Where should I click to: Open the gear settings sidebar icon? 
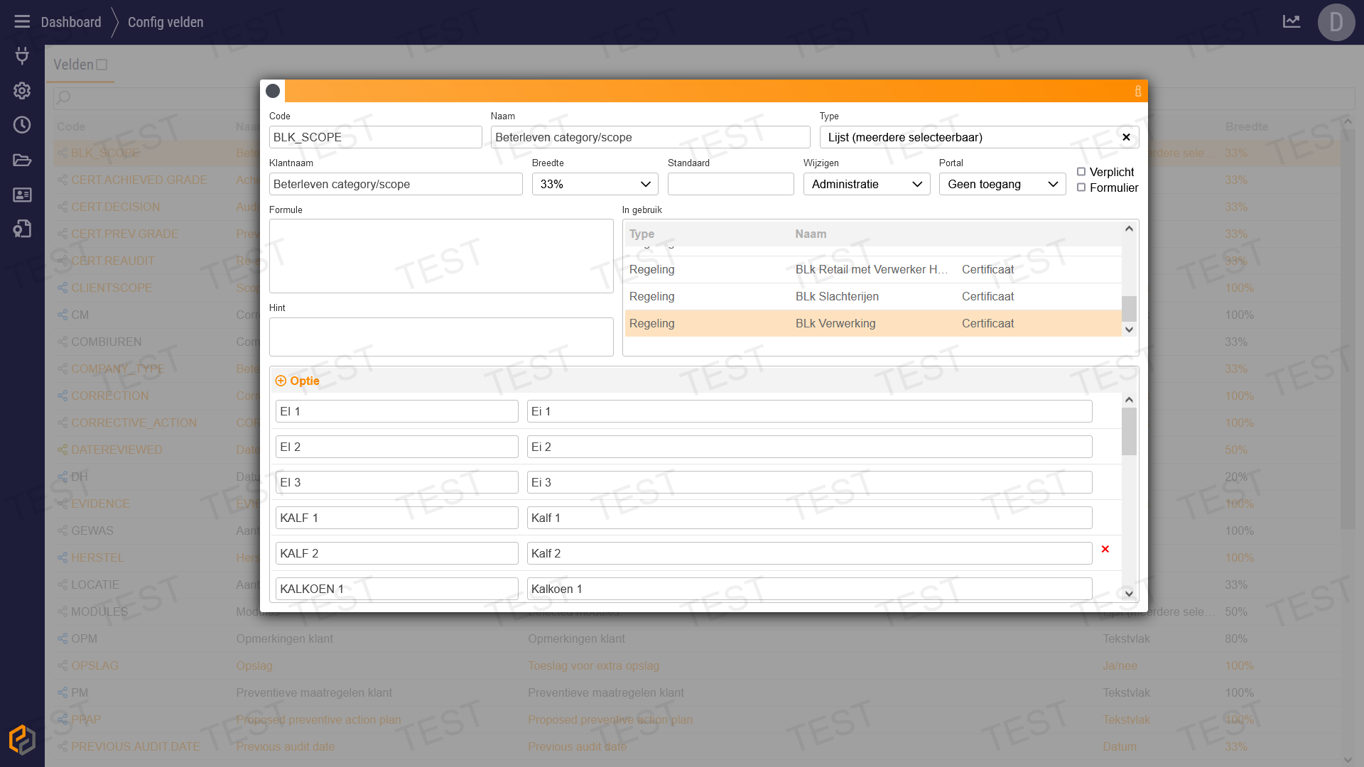[x=22, y=90]
